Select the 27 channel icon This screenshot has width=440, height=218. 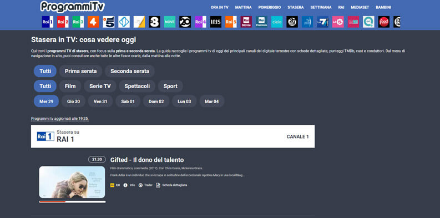click(x=292, y=22)
